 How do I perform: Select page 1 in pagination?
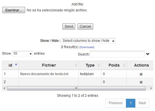point(130,103)
